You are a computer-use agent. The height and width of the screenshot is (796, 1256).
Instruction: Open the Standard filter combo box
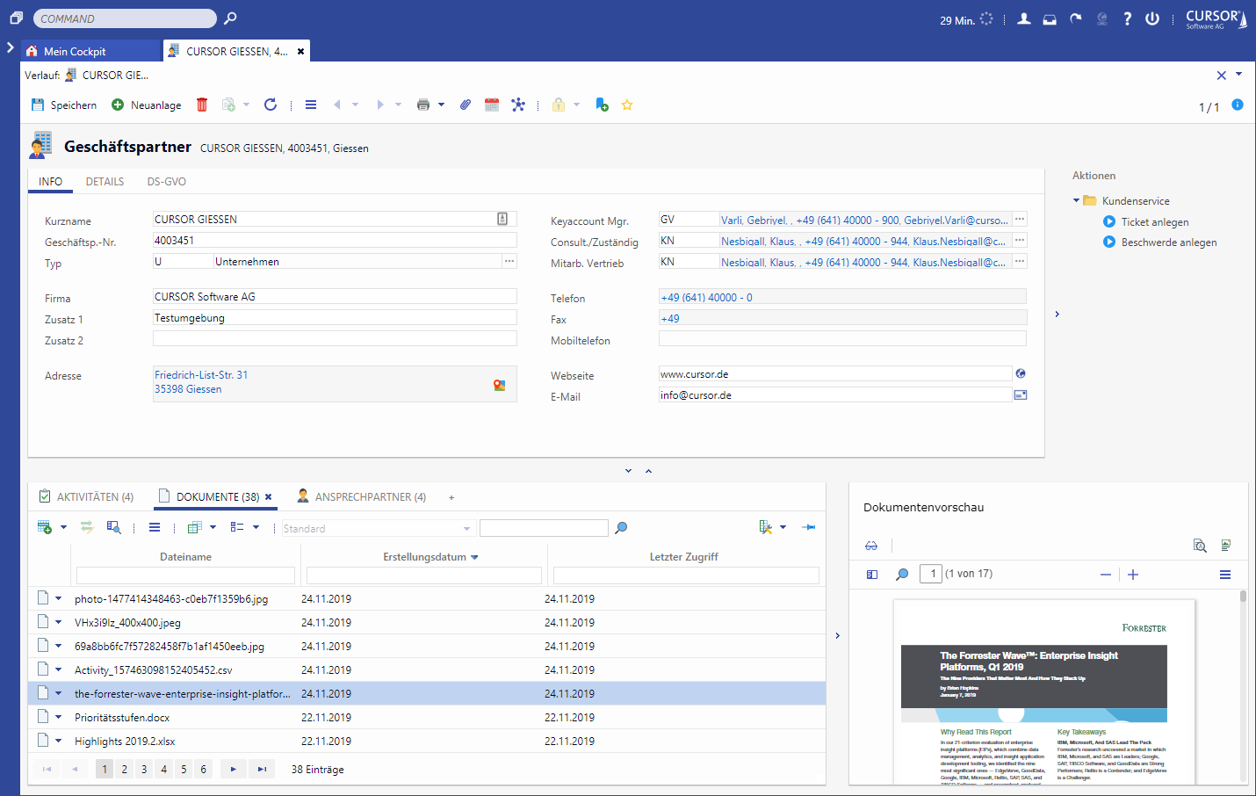377,528
